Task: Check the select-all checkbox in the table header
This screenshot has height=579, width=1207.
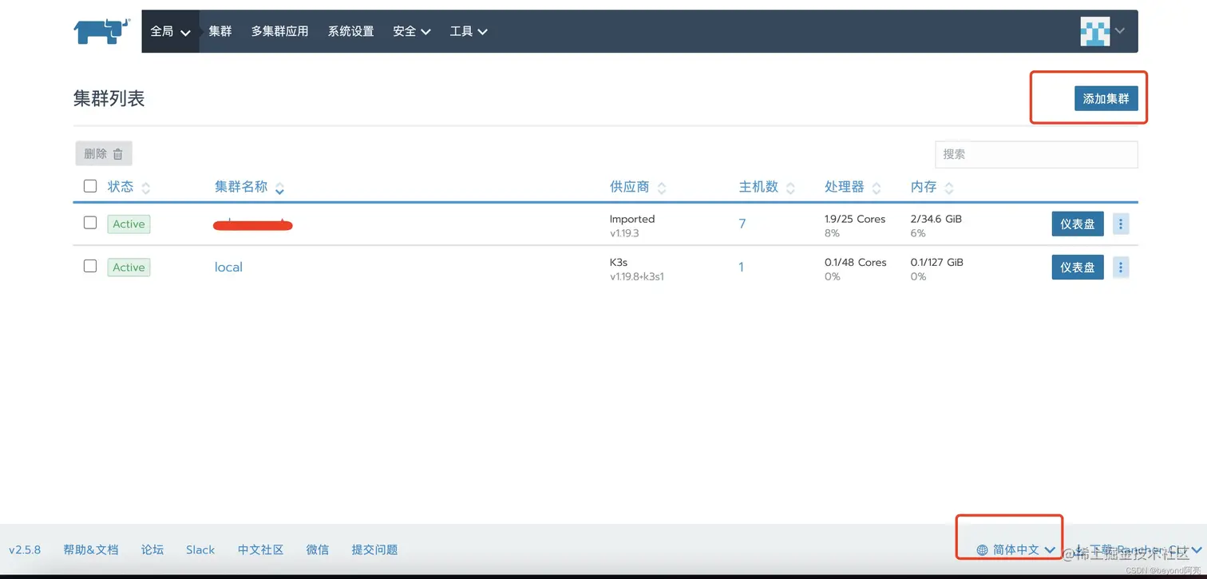Action: click(90, 185)
